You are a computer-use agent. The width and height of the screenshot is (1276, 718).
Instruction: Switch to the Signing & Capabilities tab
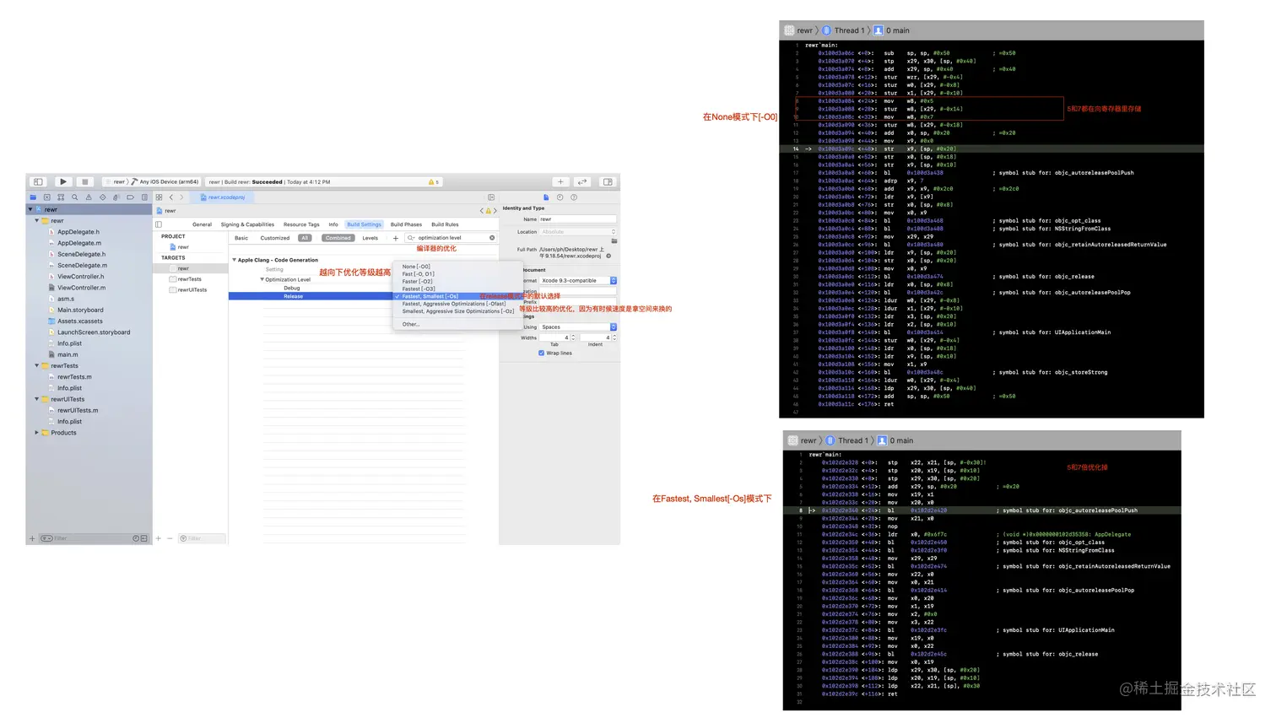click(247, 224)
